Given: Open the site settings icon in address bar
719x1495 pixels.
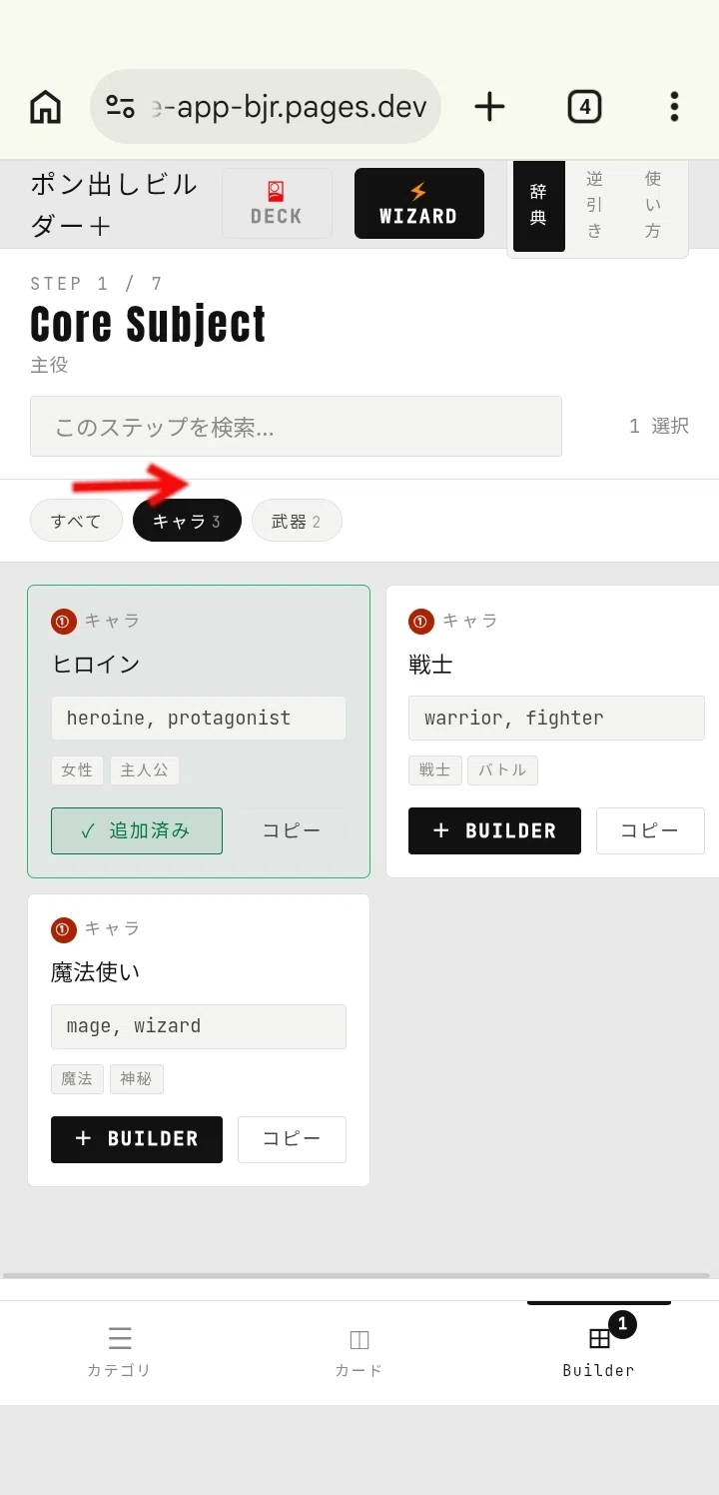Looking at the screenshot, I should coord(120,106).
